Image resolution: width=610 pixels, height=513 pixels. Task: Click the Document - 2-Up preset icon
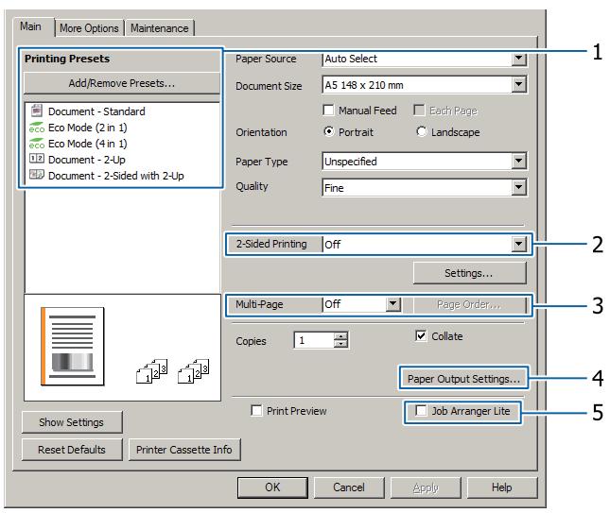point(37,159)
